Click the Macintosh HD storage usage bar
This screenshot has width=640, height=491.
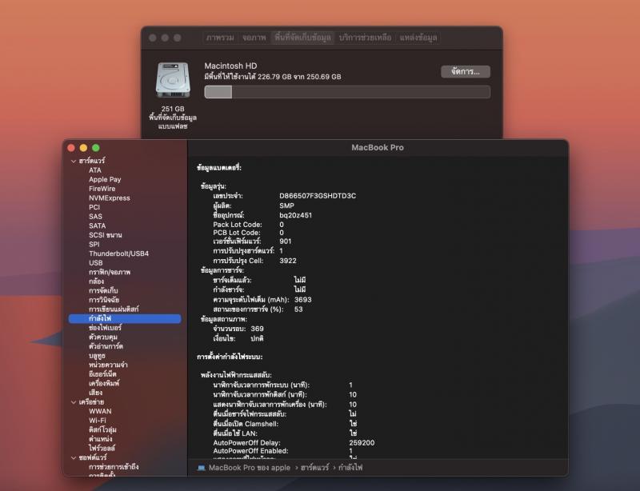(x=347, y=92)
